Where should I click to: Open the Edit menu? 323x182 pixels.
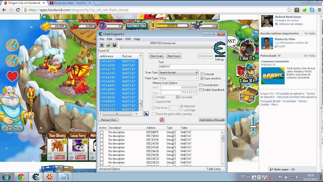click(110, 39)
